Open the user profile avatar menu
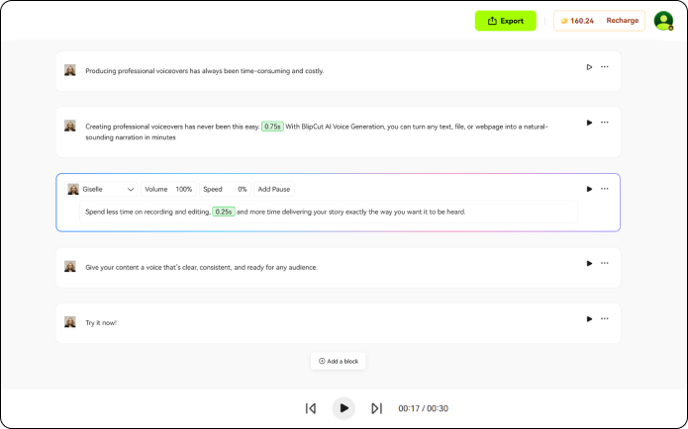 [663, 21]
